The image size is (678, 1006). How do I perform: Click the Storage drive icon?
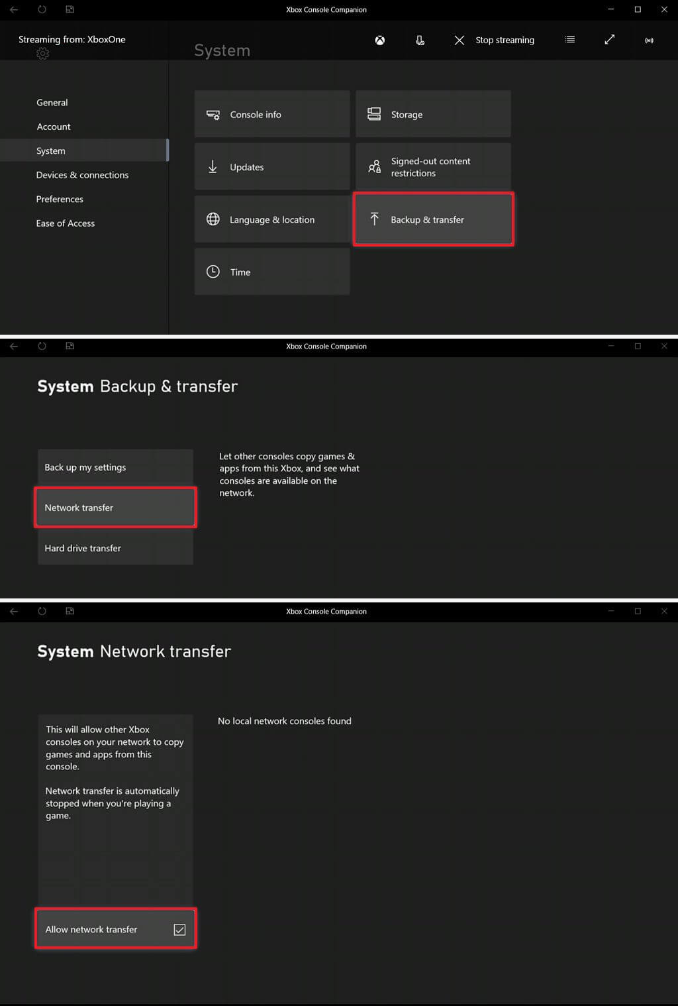[374, 114]
